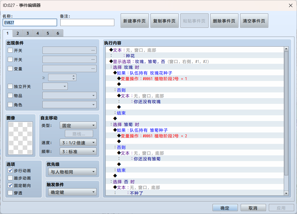Open the second 开关 selector field

[x=70, y=59]
